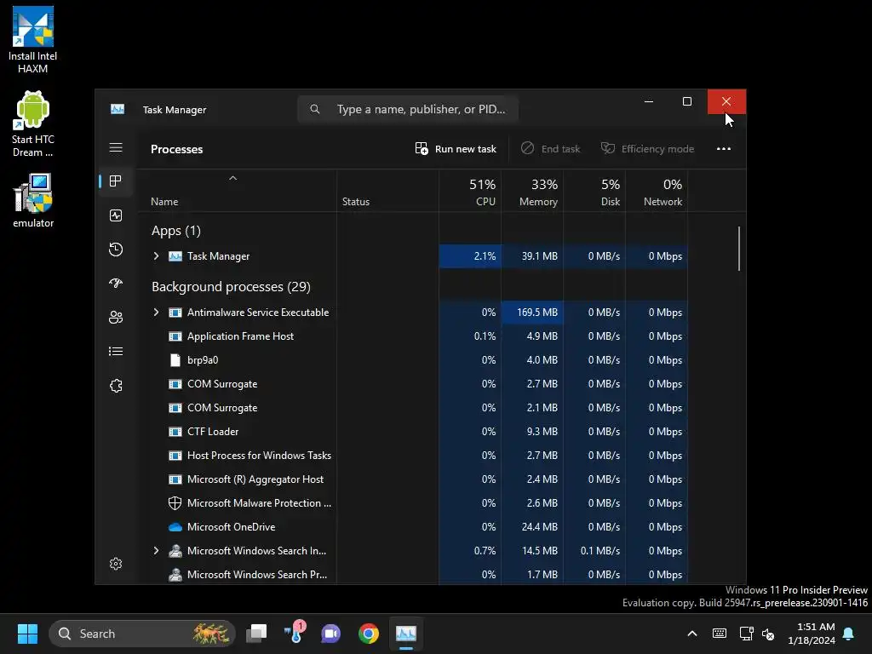
Task: Open Google Chrome from the taskbar
Action: point(369,634)
